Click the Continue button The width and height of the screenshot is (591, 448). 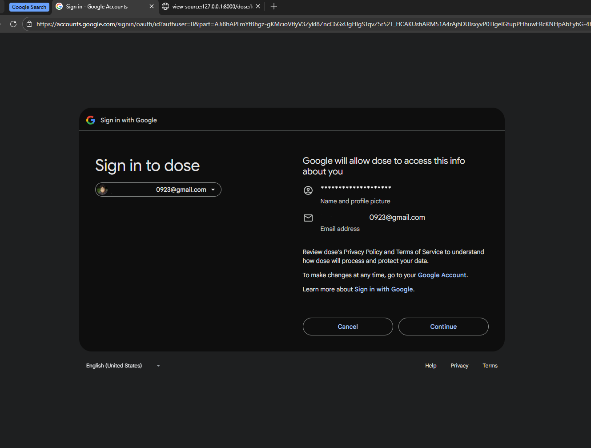coord(443,326)
